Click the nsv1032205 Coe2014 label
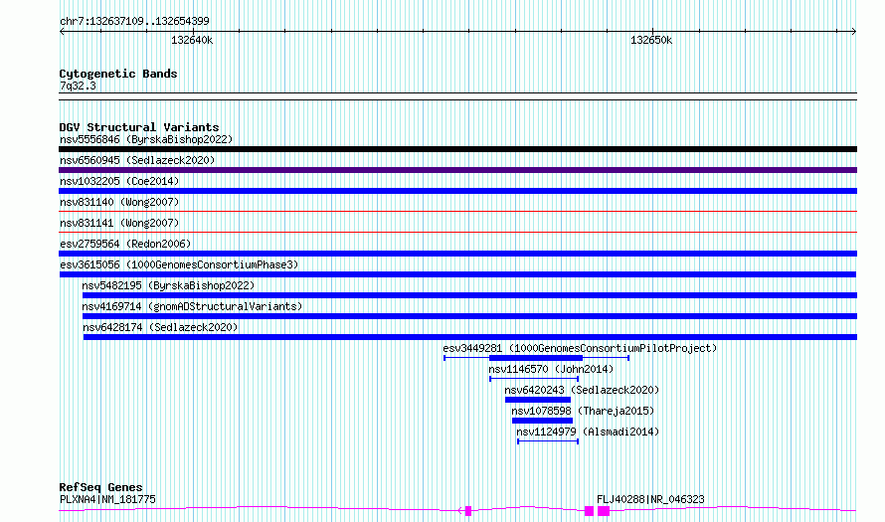885x522 pixels. tap(119, 181)
